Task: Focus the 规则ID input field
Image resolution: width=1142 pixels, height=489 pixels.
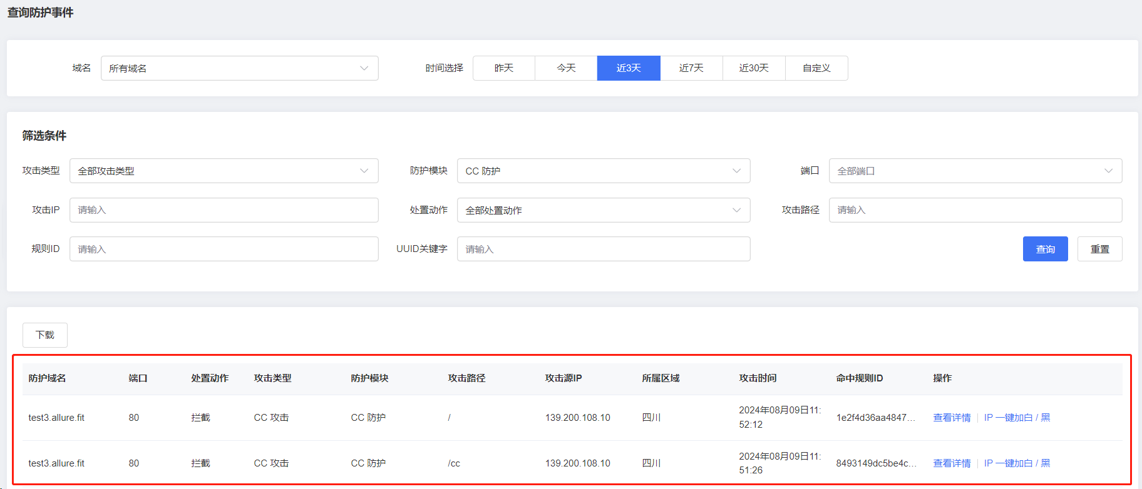Action: point(224,249)
